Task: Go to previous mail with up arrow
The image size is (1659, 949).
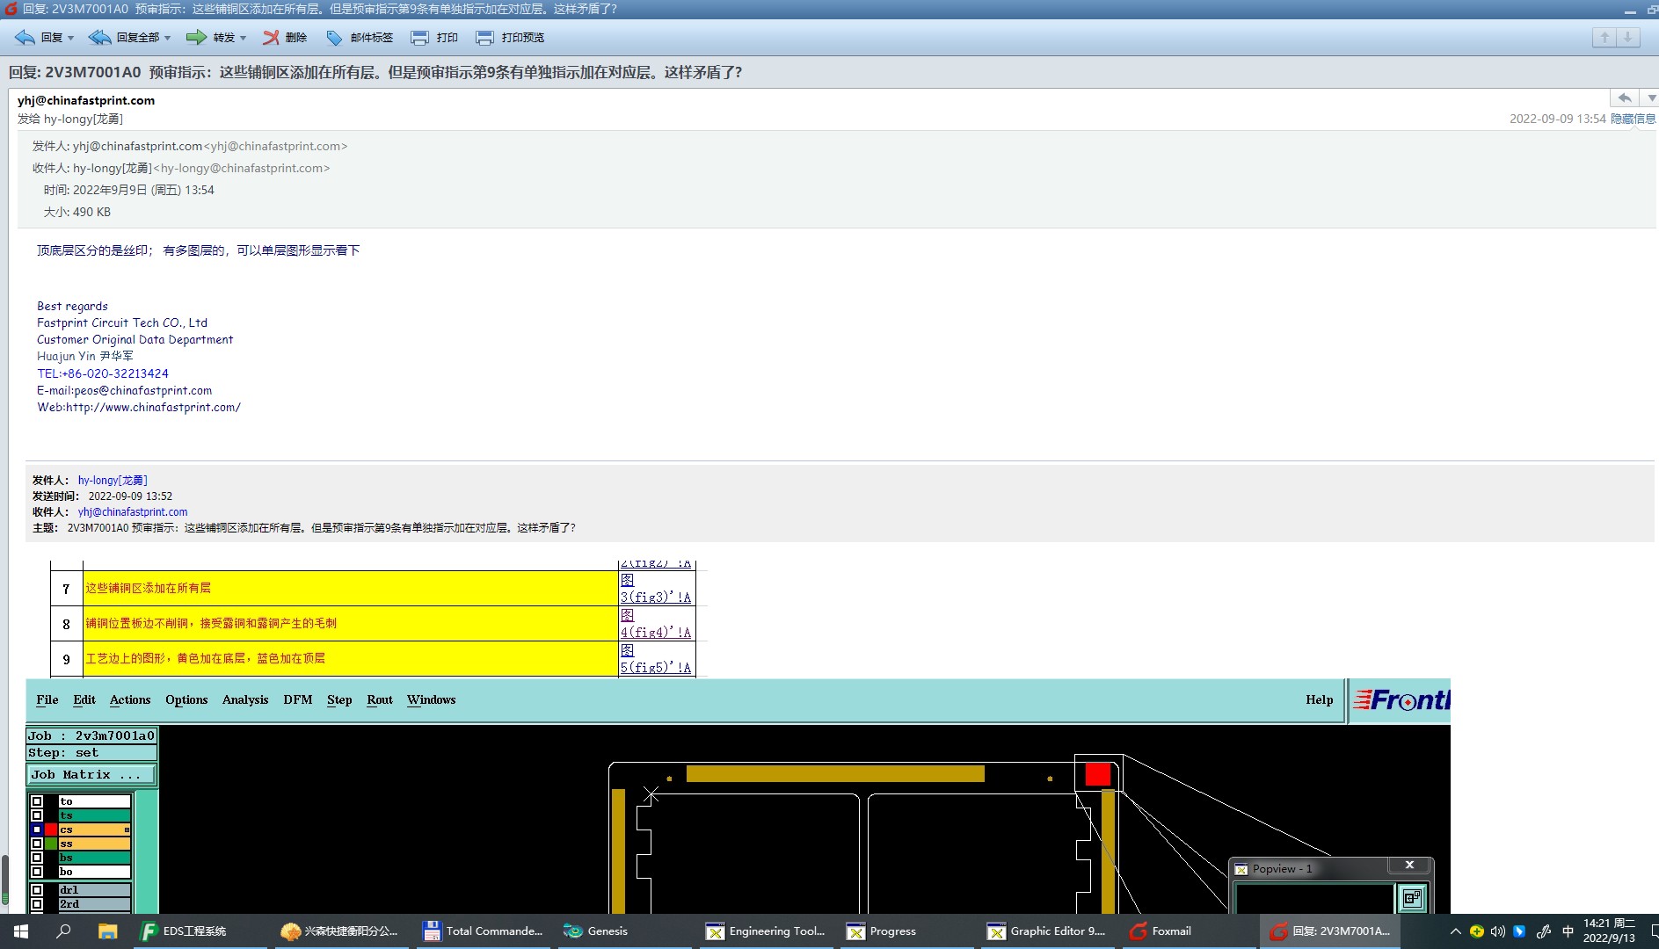Action: (x=1604, y=37)
